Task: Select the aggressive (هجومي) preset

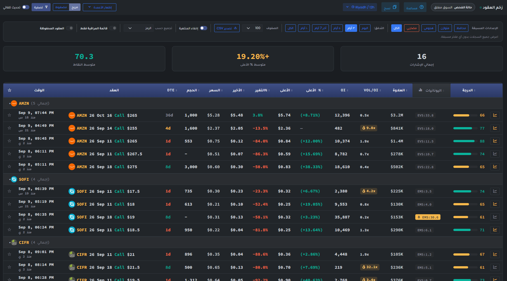Action: [x=428, y=28]
